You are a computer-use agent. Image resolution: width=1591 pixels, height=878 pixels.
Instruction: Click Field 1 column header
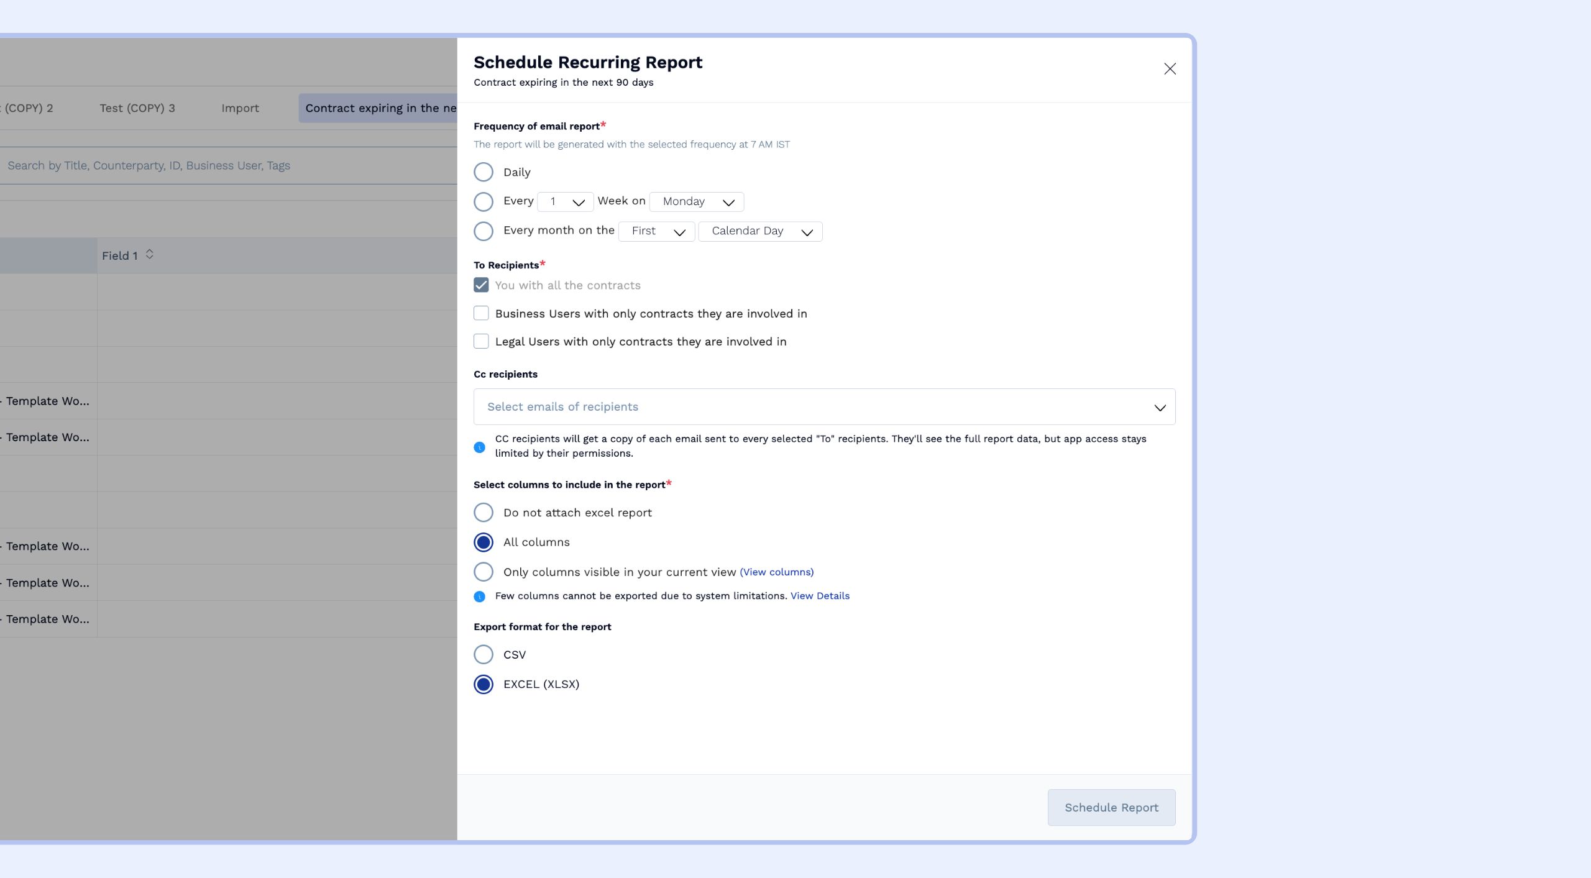click(277, 255)
